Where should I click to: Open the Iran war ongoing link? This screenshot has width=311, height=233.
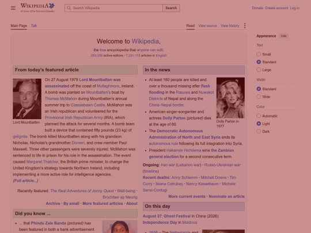click(168, 165)
